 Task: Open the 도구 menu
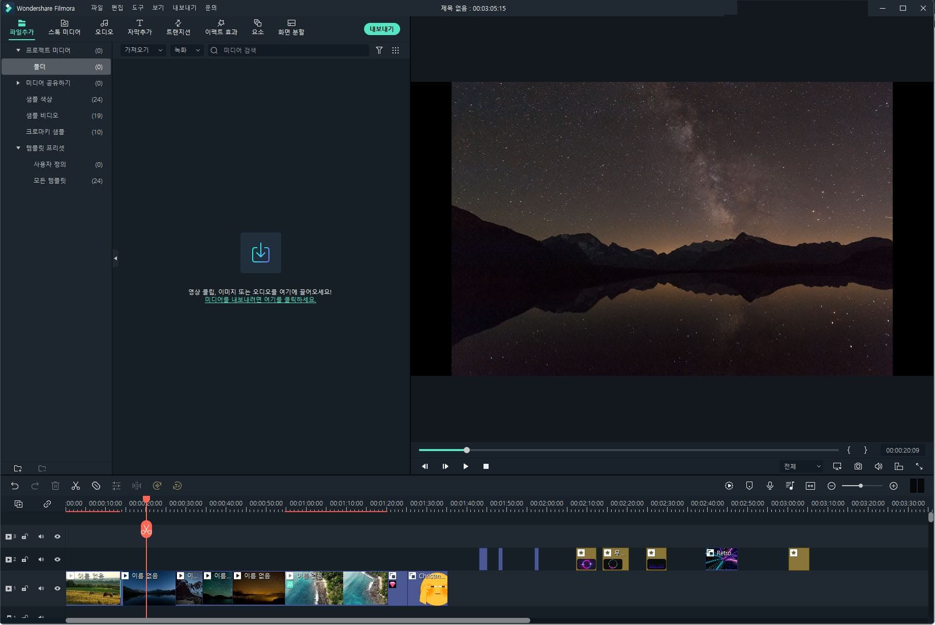point(138,8)
